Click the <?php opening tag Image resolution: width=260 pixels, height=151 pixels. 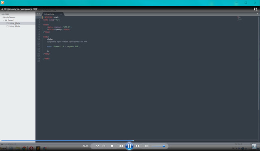point(50,39)
